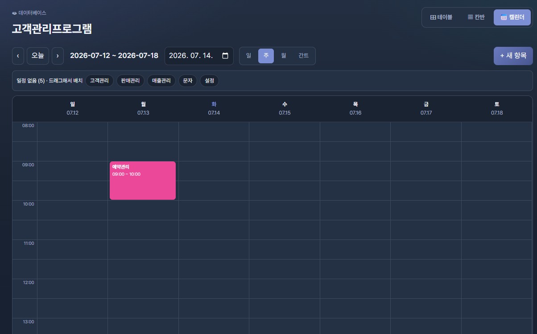Image resolution: width=537 pixels, height=334 pixels.
Task: Select the 고객관리 unscheduled chip
Action: (x=99, y=81)
